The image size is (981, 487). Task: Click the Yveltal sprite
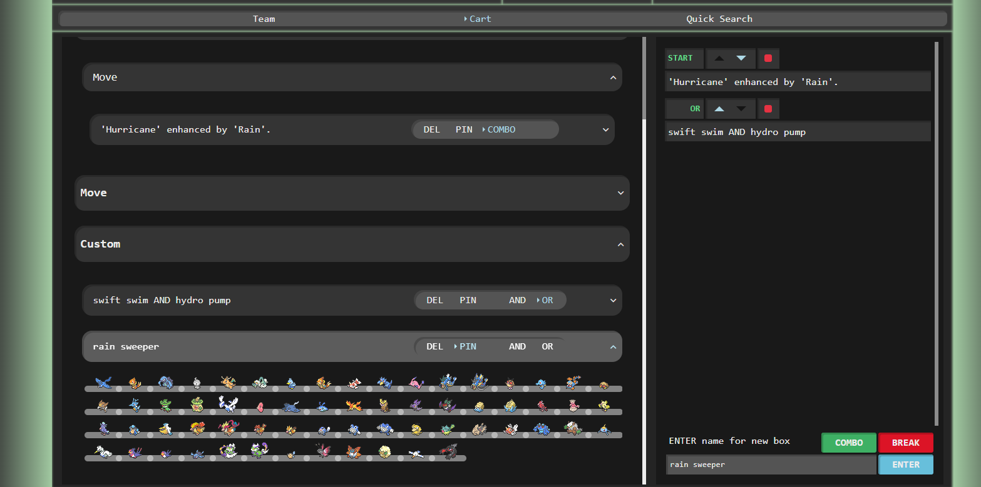click(448, 451)
